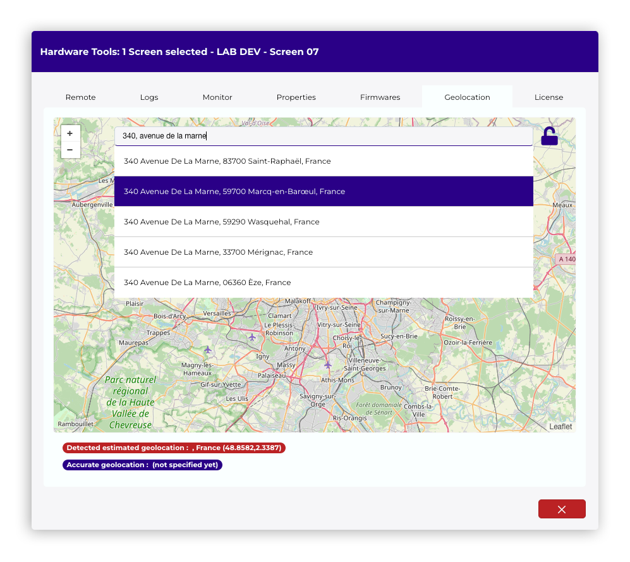
Task: Click the airport icon near Athis-Mons
Action: (327, 365)
